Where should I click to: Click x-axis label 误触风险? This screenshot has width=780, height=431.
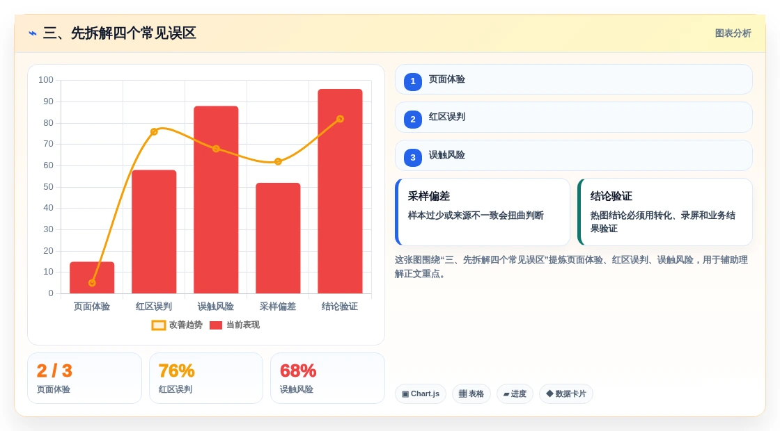pyautogui.click(x=216, y=307)
